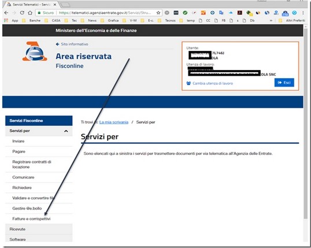Open Chrome three-dot menu icon
Screen dimensions: 311x248
click(303, 13)
